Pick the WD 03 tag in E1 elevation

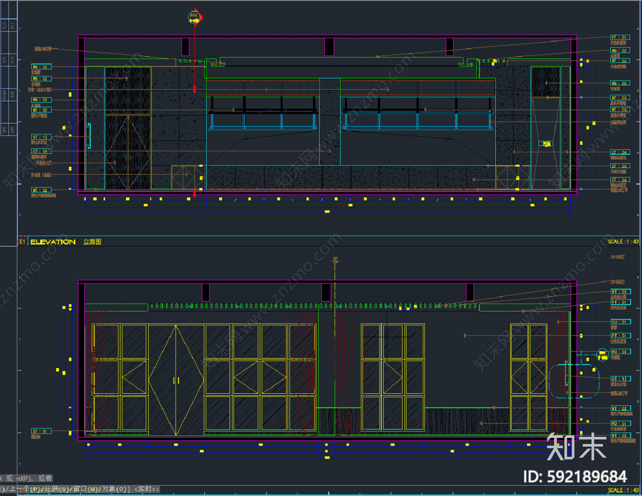[x=41, y=100]
